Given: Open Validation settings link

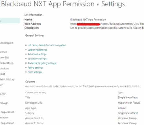Looking at the screenshot, I should tap(37, 59).
